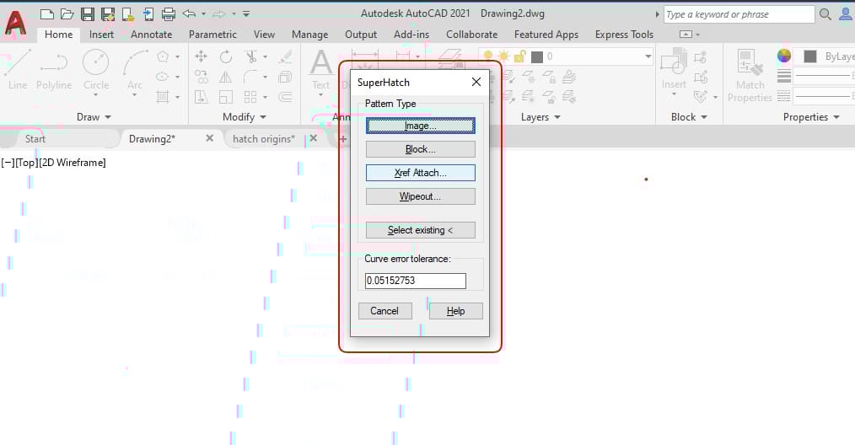
Task: Click the Open file folder icon
Action: pos(67,14)
